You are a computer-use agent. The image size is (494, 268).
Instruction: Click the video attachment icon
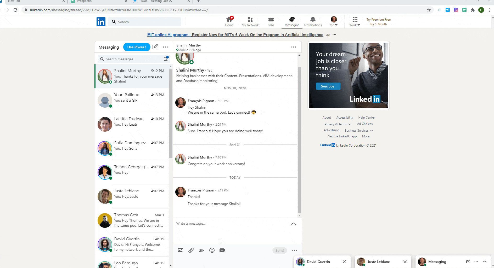tap(223, 250)
